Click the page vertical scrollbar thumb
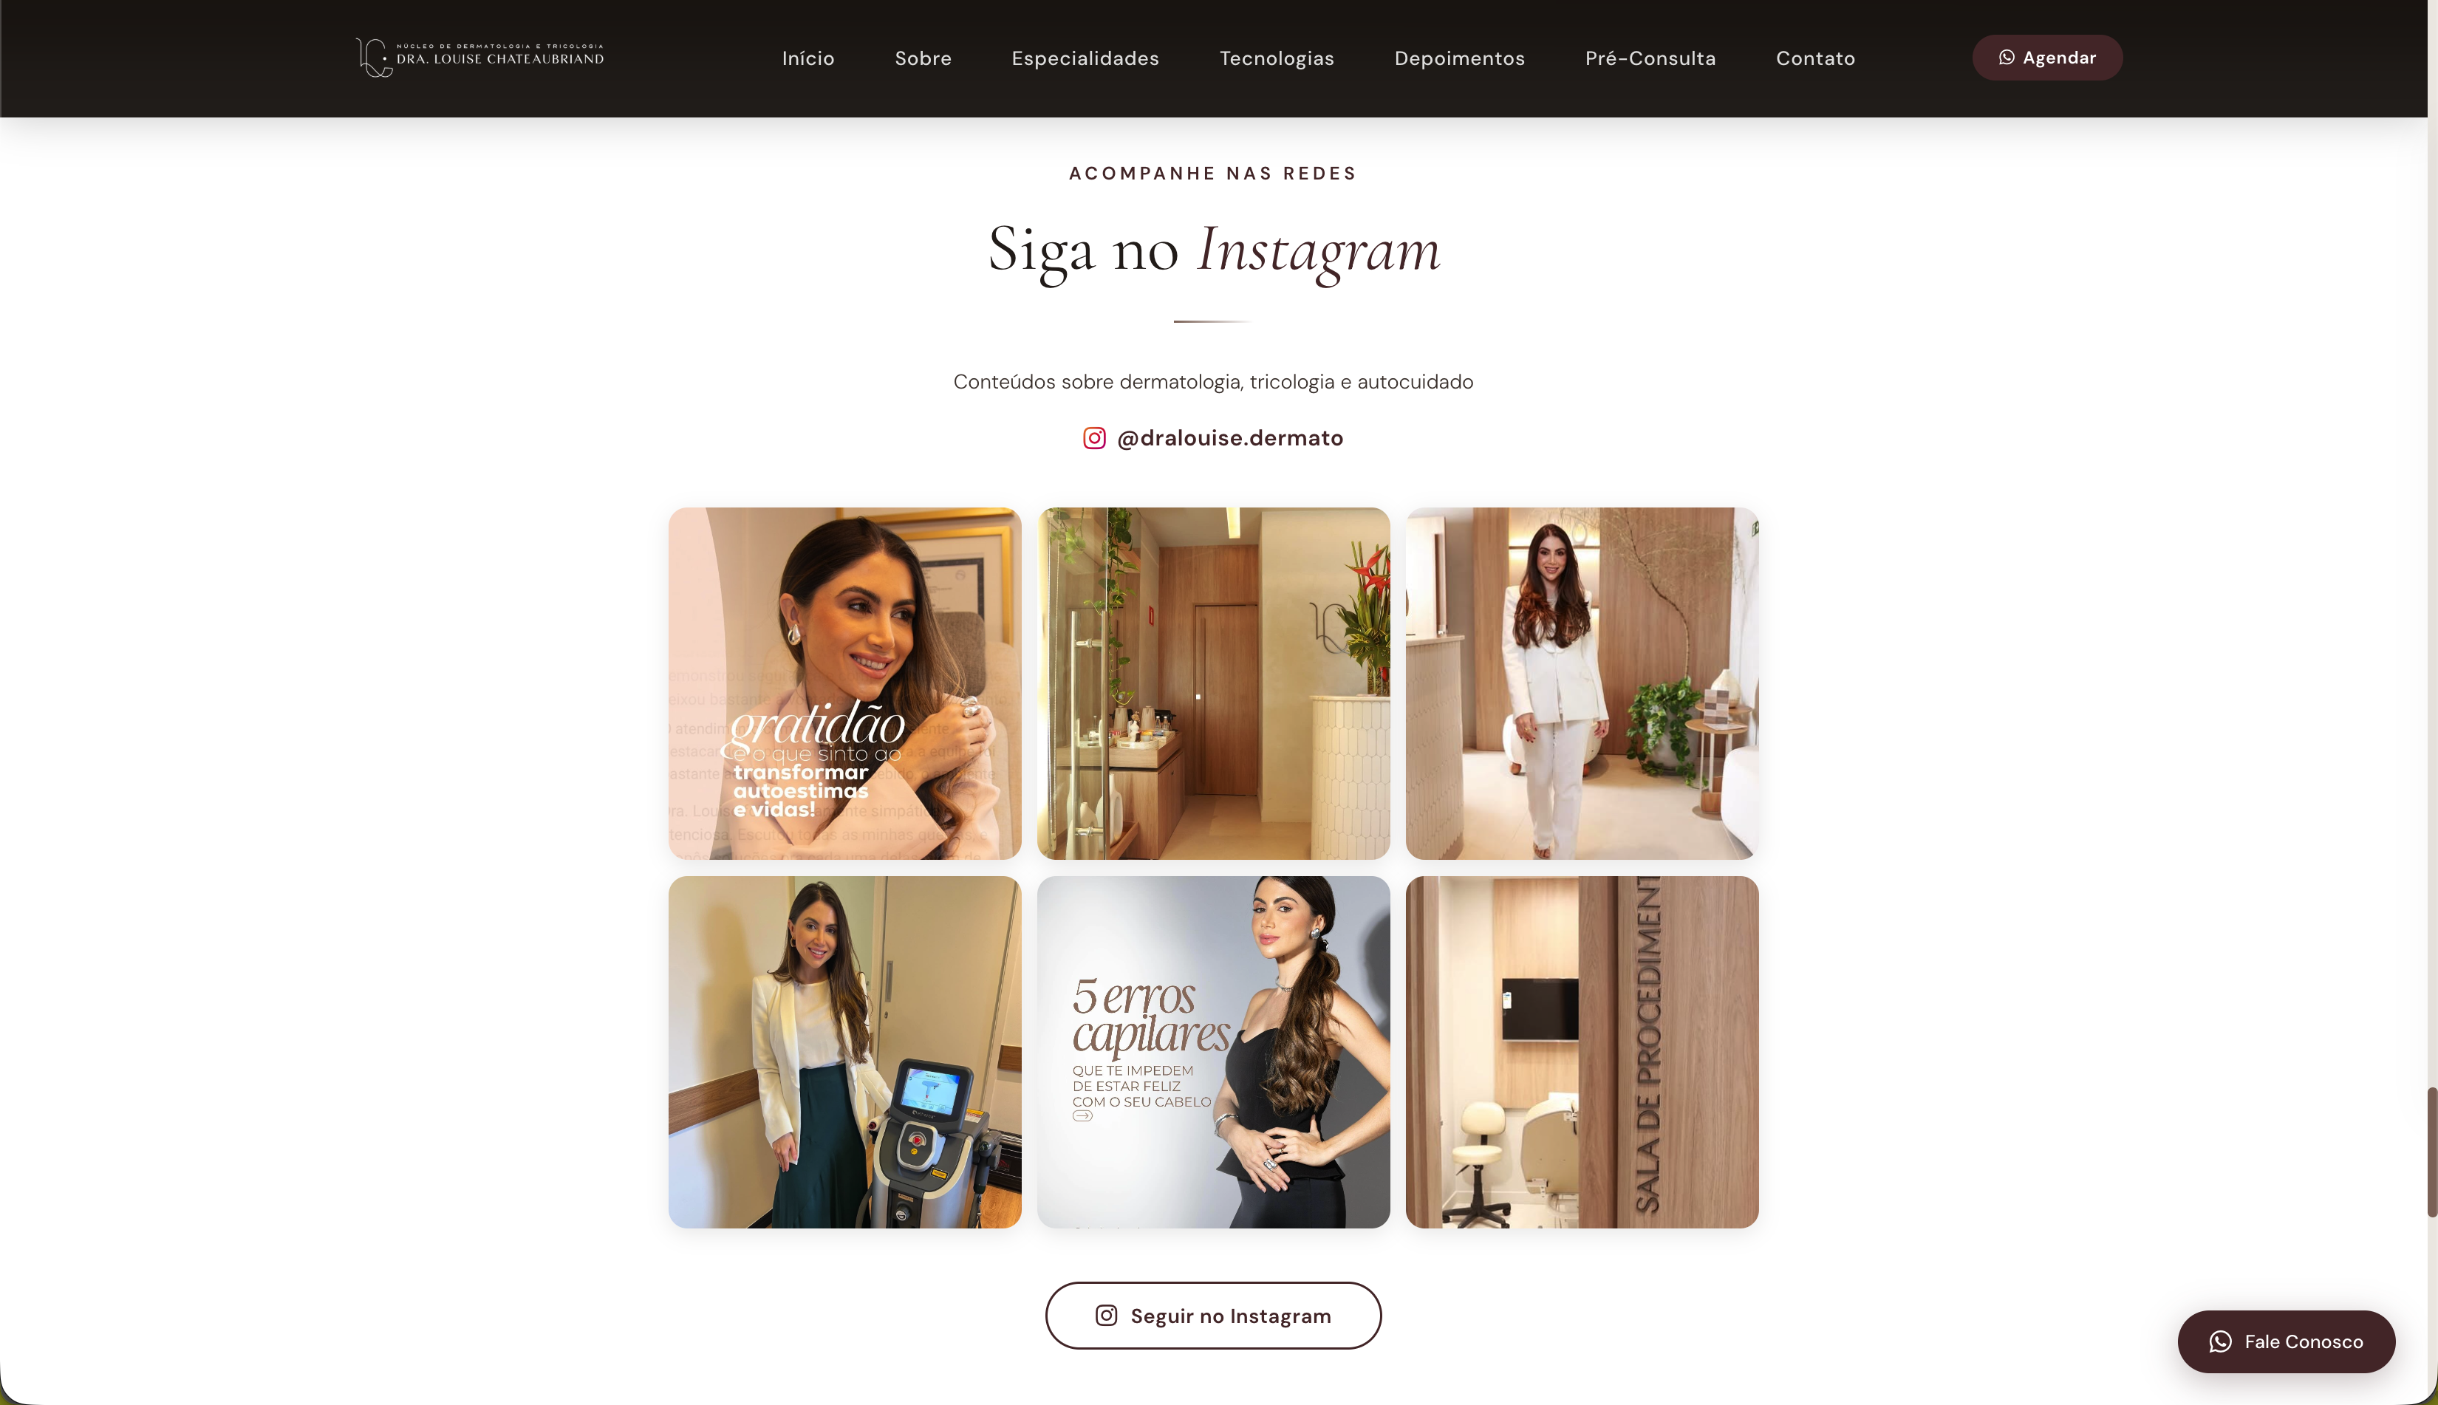The width and height of the screenshot is (2438, 1405). click(x=2432, y=1151)
